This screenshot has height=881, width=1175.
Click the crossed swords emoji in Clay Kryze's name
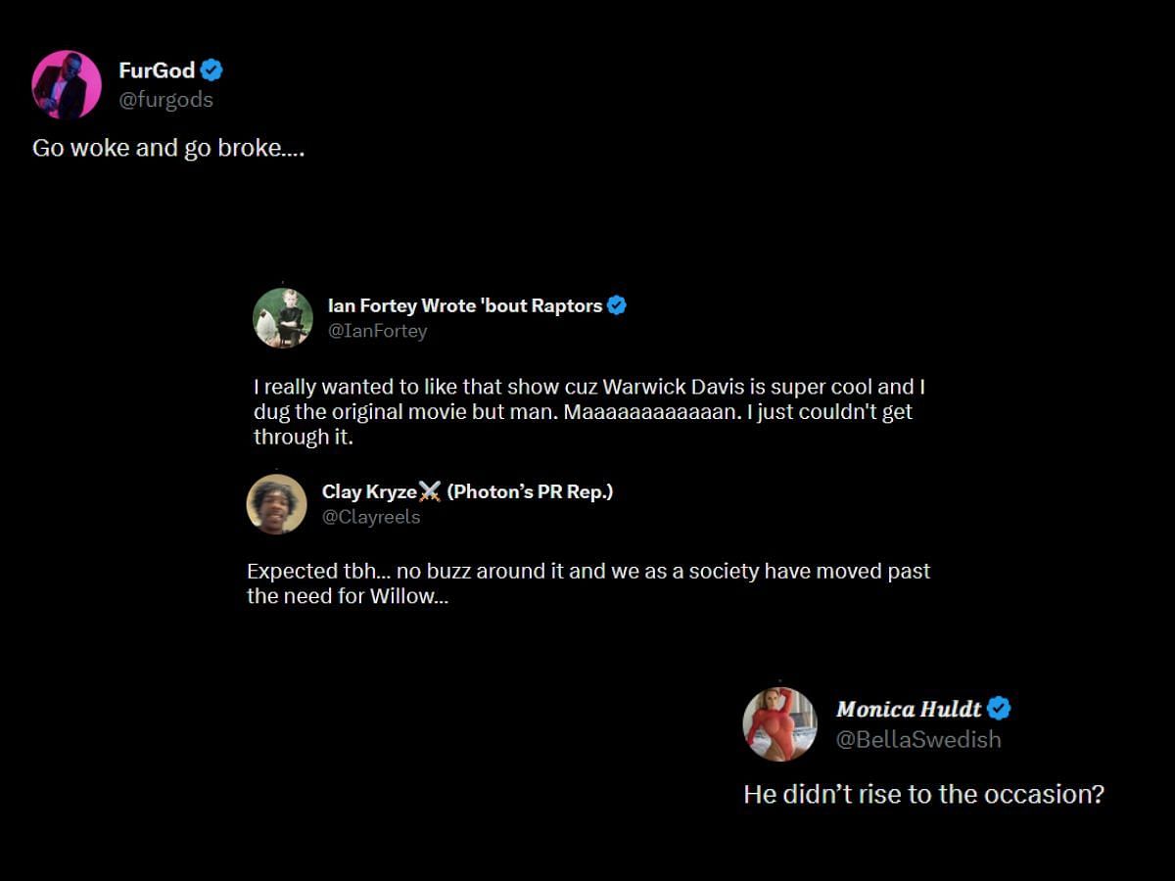[429, 492]
